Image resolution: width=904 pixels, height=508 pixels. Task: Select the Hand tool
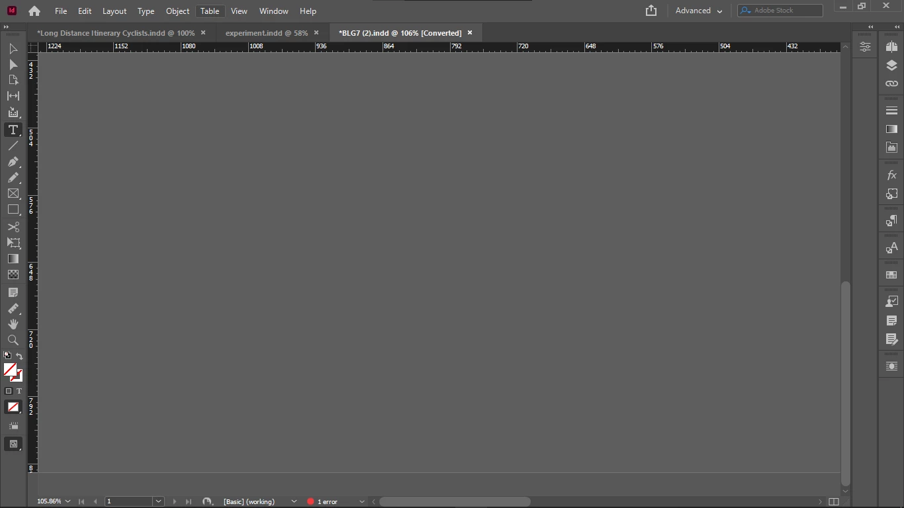coord(13,324)
